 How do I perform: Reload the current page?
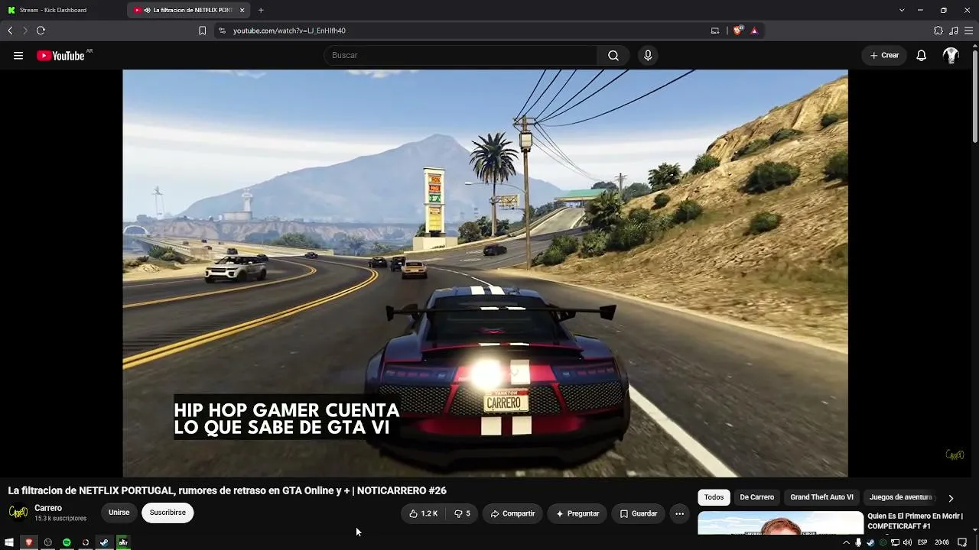[41, 31]
